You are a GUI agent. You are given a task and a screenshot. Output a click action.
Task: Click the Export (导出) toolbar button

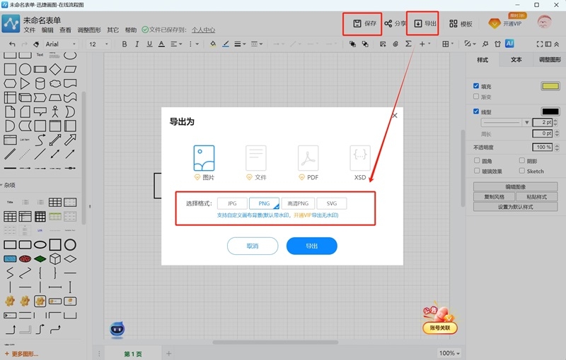pyautogui.click(x=425, y=23)
